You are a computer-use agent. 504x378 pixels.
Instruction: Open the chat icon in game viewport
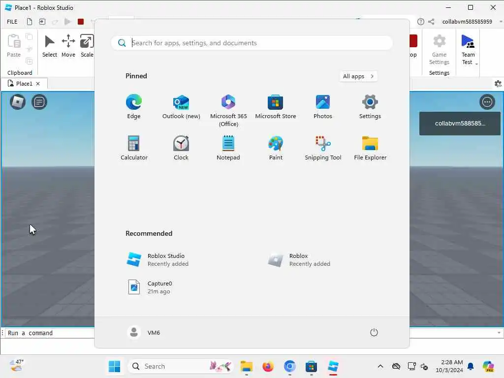tap(39, 102)
